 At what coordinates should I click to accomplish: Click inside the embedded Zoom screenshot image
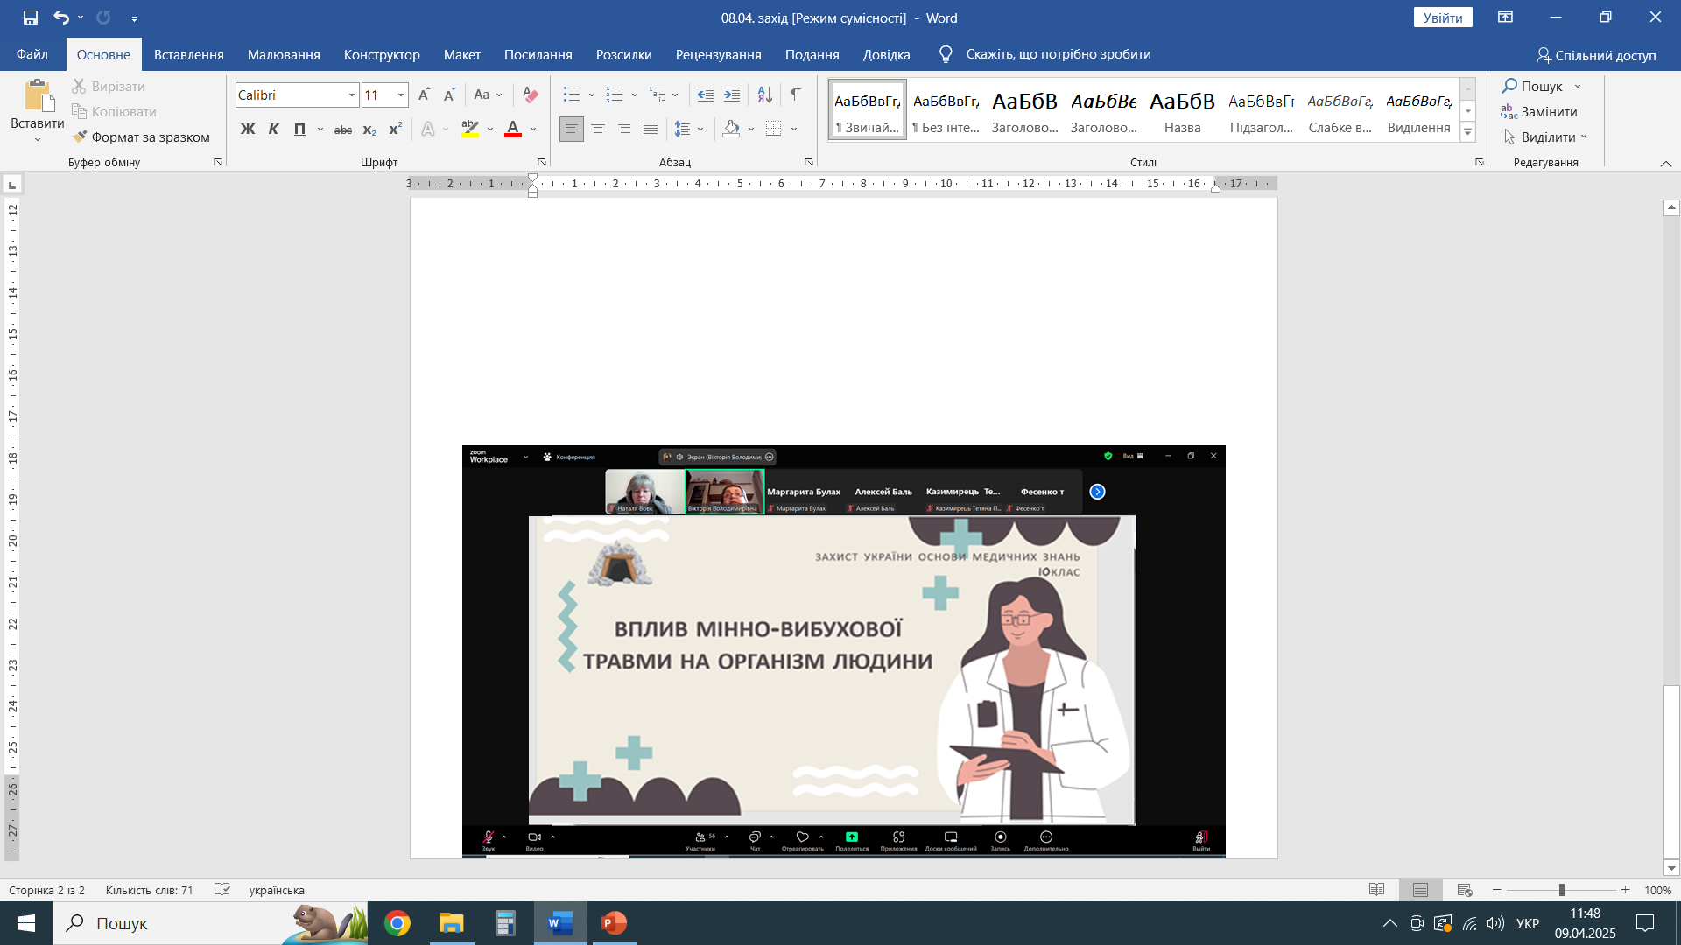click(843, 651)
